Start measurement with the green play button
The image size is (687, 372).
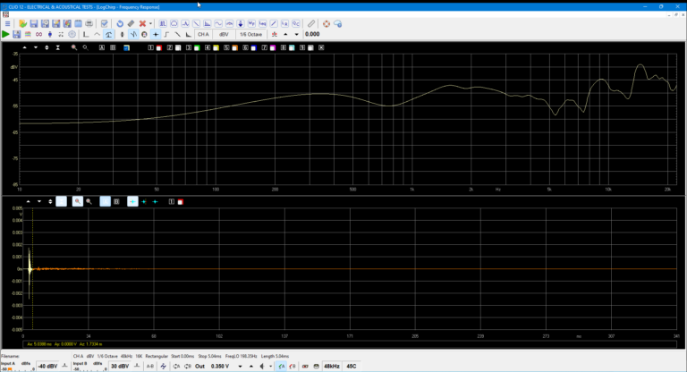[6, 34]
